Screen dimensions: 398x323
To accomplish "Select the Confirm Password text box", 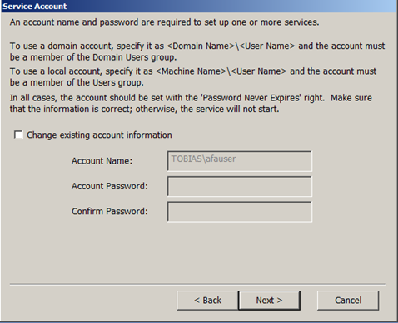I will [x=240, y=212].
